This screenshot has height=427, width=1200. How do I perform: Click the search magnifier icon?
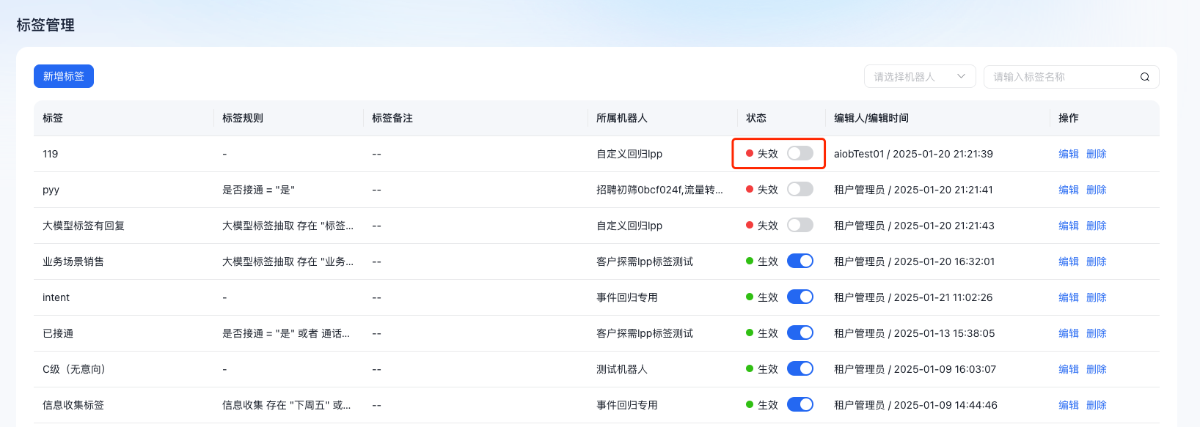1144,77
